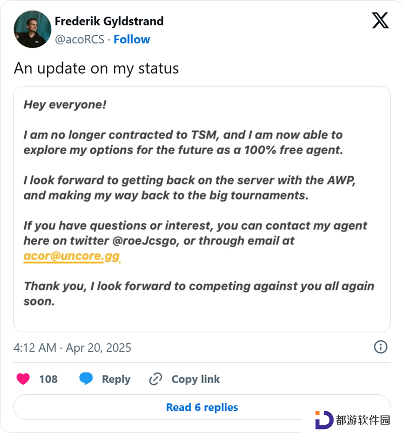Click the 108 likes count
Image resolution: width=403 pixels, height=433 pixels.
coord(48,379)
